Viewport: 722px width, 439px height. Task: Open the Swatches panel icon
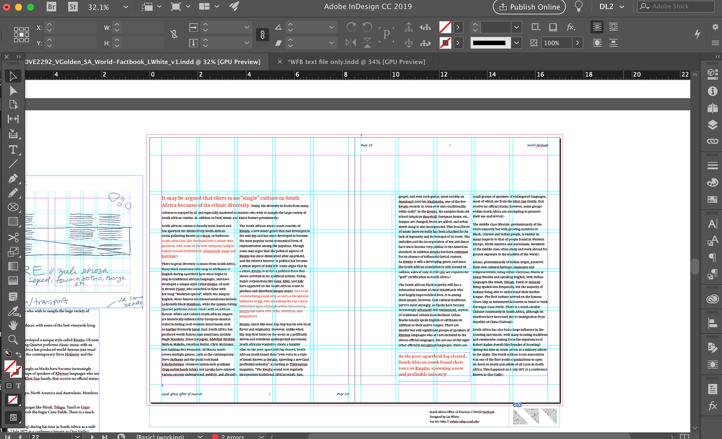pos(712,200)
